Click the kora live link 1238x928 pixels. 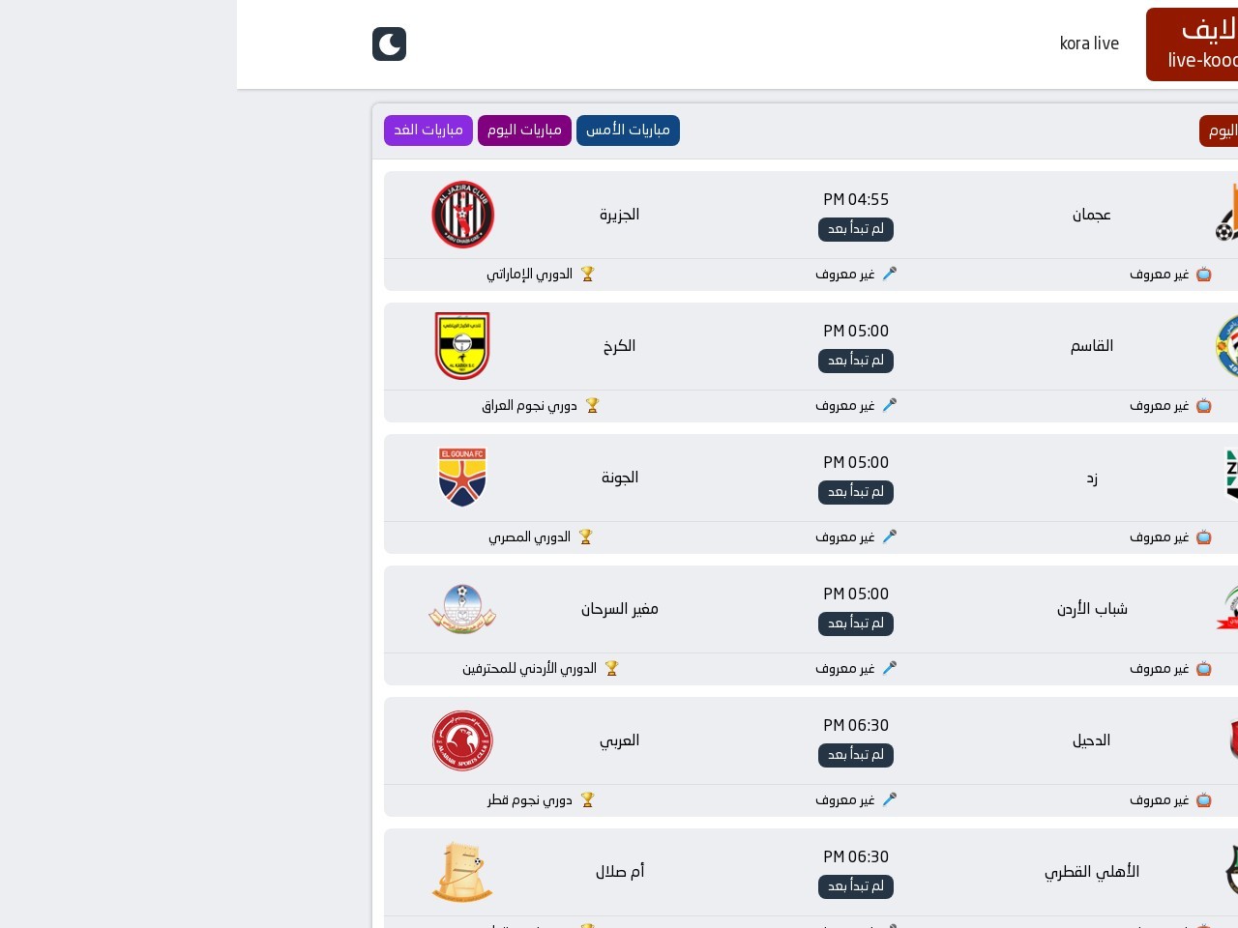click(x=1089, y=43)
